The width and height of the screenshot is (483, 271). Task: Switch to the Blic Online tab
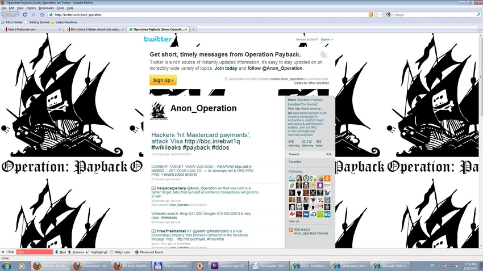tap(95, 29)
